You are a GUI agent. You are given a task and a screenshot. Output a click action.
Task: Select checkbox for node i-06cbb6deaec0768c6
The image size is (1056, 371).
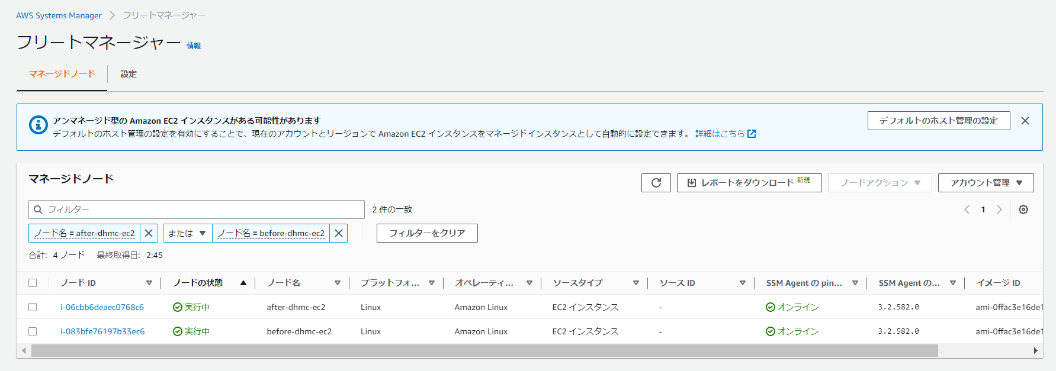[x=33, y=307]
